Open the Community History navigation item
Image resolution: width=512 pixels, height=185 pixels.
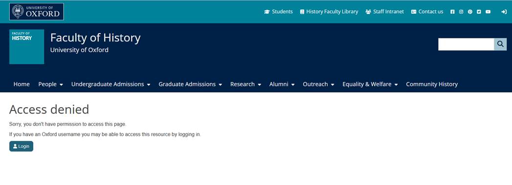pos(432,84)
